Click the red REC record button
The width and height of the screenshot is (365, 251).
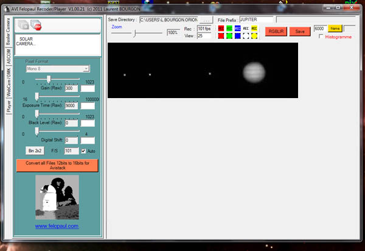[x=221, y=29]
